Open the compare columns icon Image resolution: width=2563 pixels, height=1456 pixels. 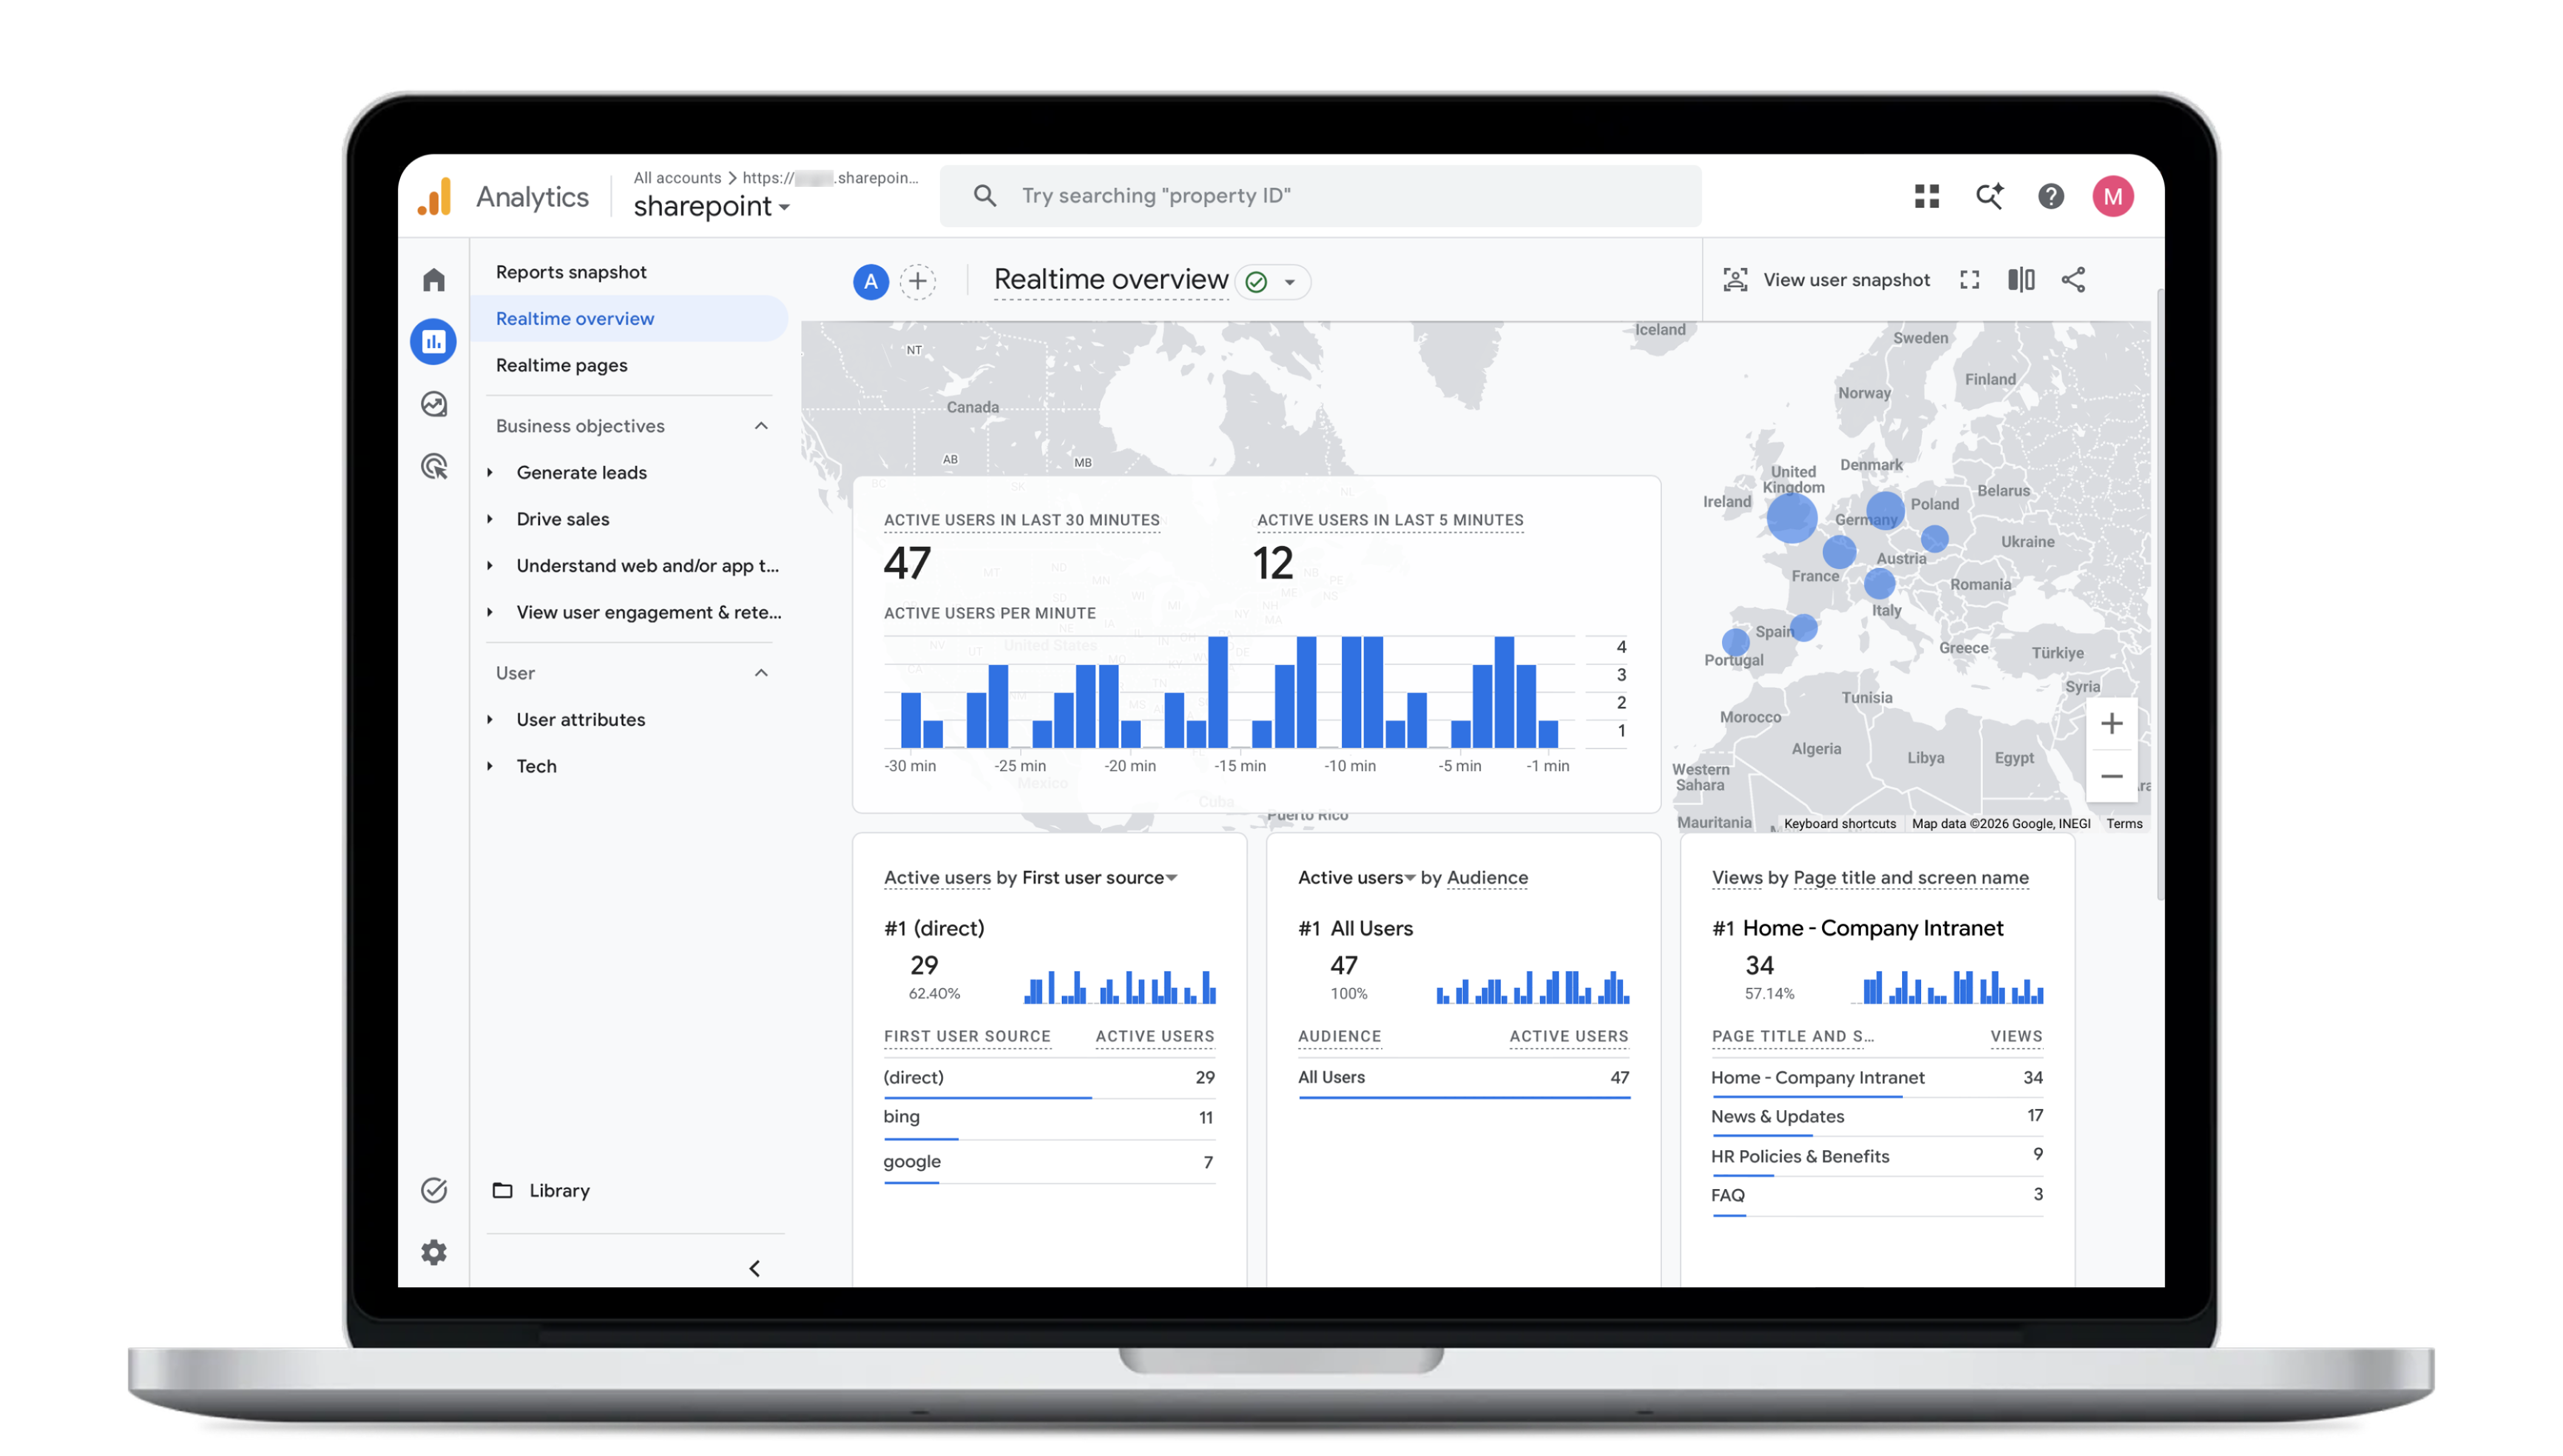(x=2021, y=280)
